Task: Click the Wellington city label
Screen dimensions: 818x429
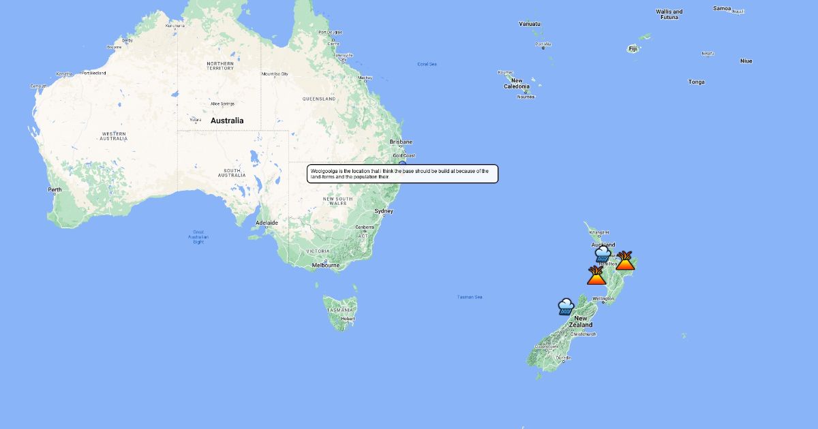Action: 604,299
